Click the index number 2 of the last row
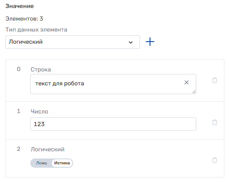The width and height of the screenshot is (229, 182). [x=18, y=149]
